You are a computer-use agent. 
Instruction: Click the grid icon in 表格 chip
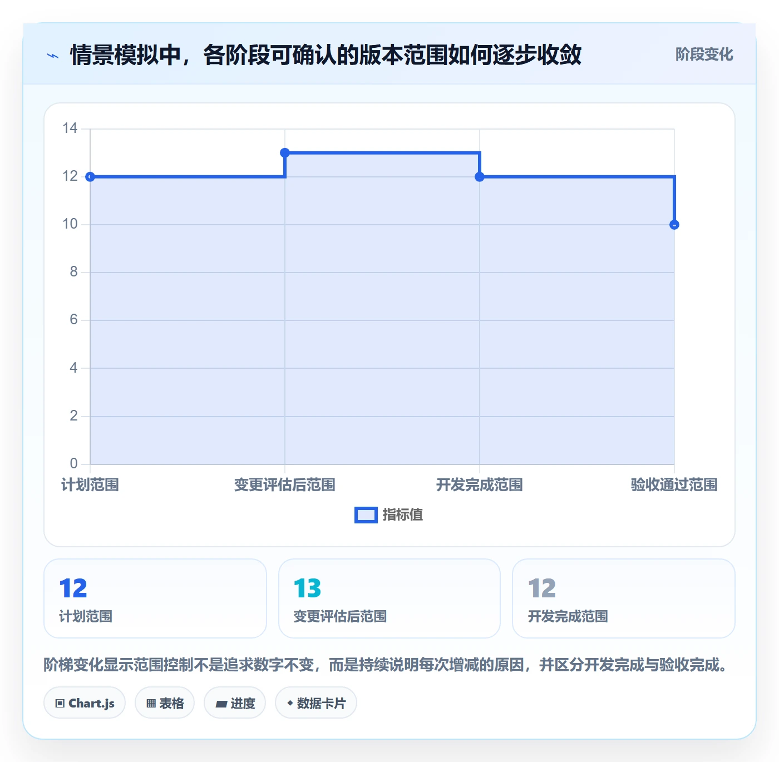[151, 704]
